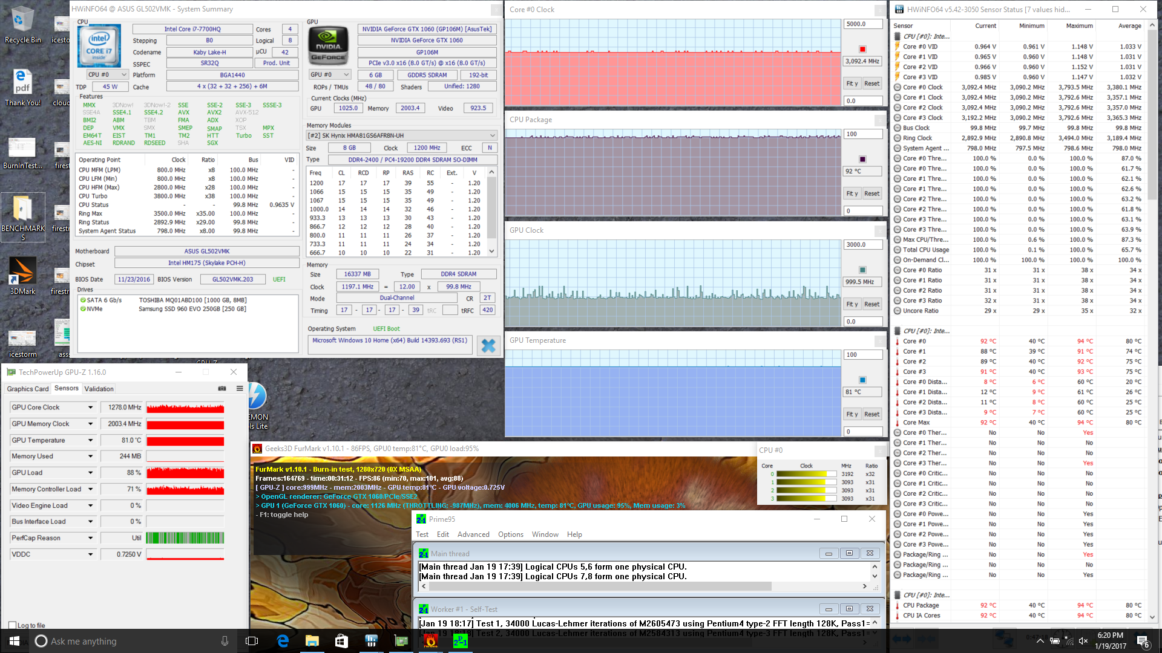The width and height of the screenshot is (1162, 653).
Task: Open the Windows Start menu
Action: (x=15, y=641)
